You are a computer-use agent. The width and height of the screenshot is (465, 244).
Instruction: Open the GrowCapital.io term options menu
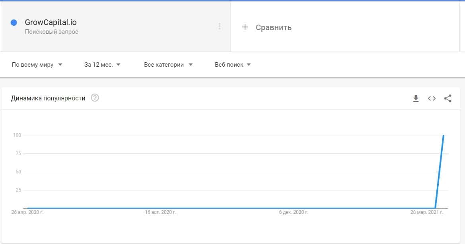[219, 26]
